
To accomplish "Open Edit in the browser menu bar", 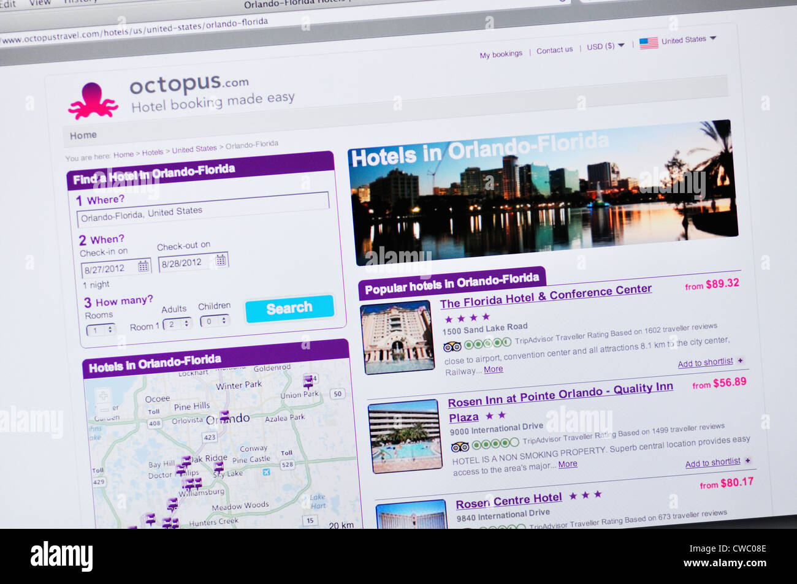I will coord(7,4).
